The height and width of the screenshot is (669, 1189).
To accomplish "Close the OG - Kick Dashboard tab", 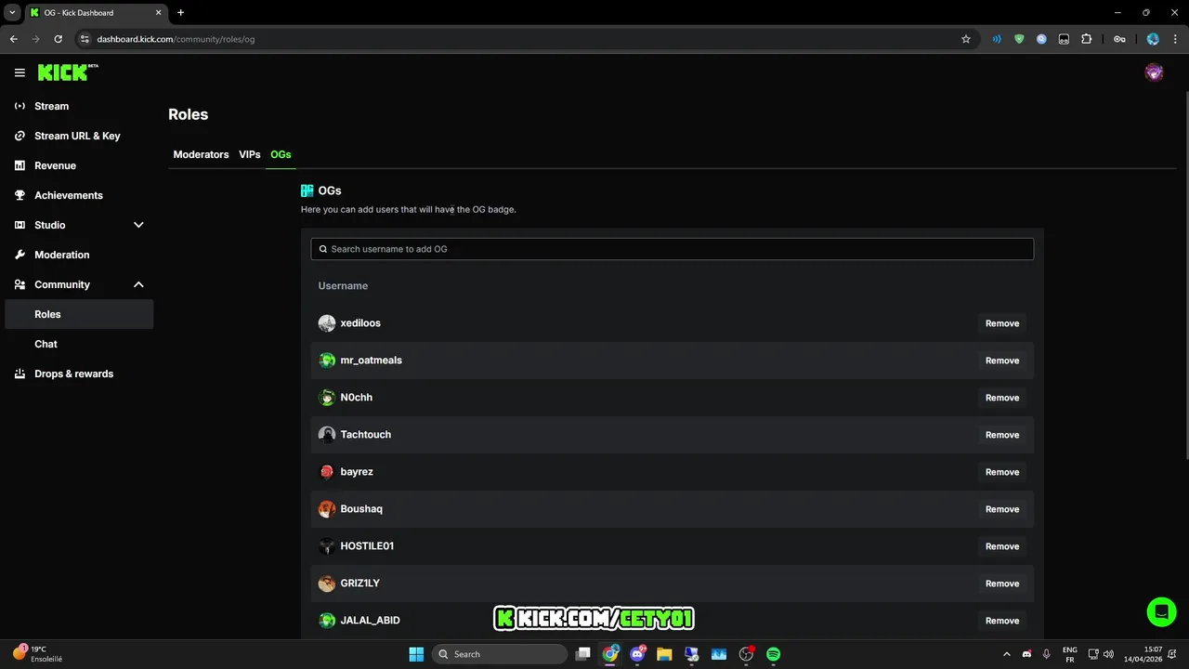I will (x=160, y=12).
